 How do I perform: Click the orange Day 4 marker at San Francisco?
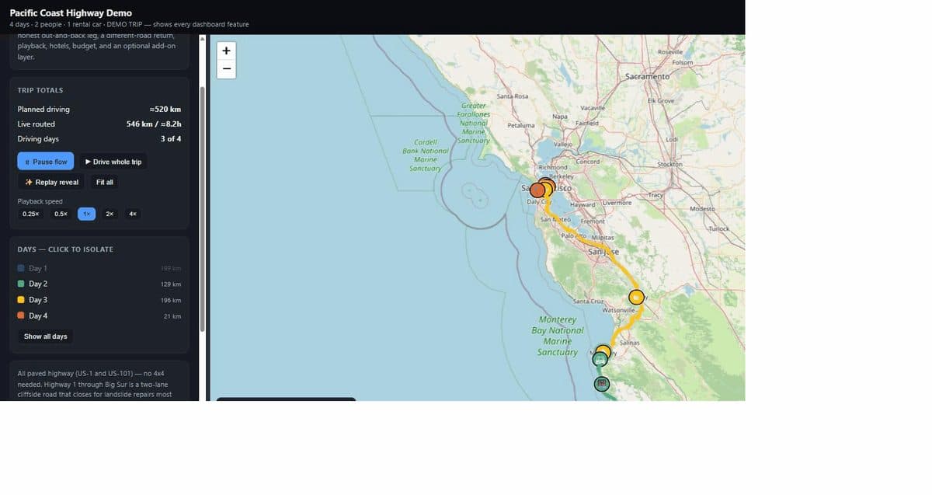tap(537, 190)
